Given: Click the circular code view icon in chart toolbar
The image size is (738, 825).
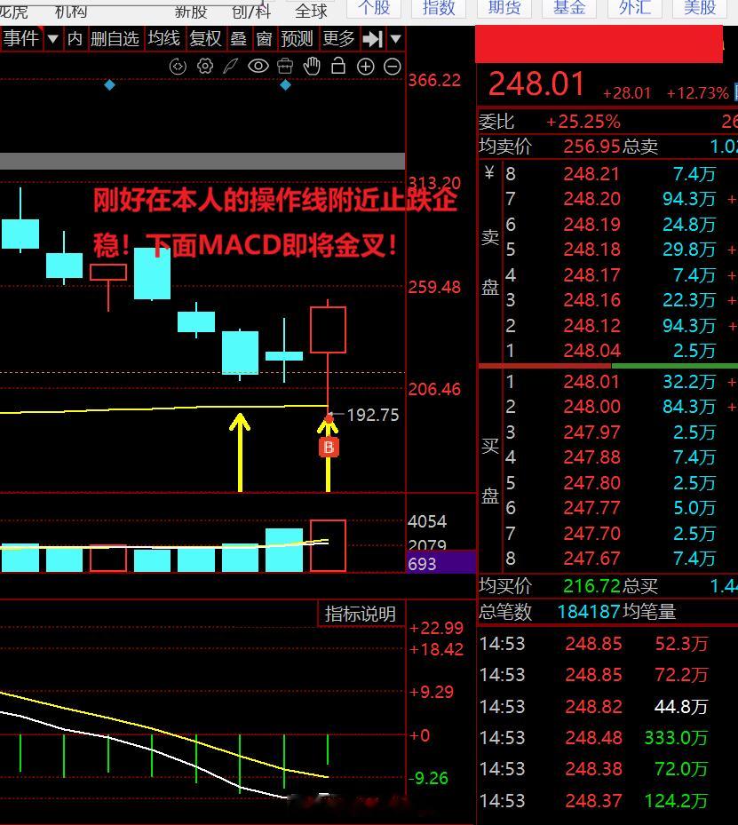Looking at the screenshot, I should (x=178, y=67).
